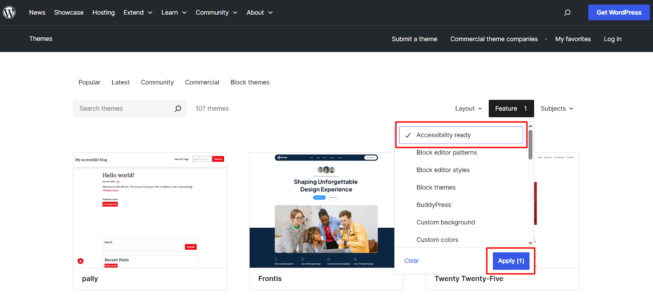The width and height of the screenshot is (653, 303).
Task: Switch to the Popular themes tab
Action: click(x=89, y=82)
